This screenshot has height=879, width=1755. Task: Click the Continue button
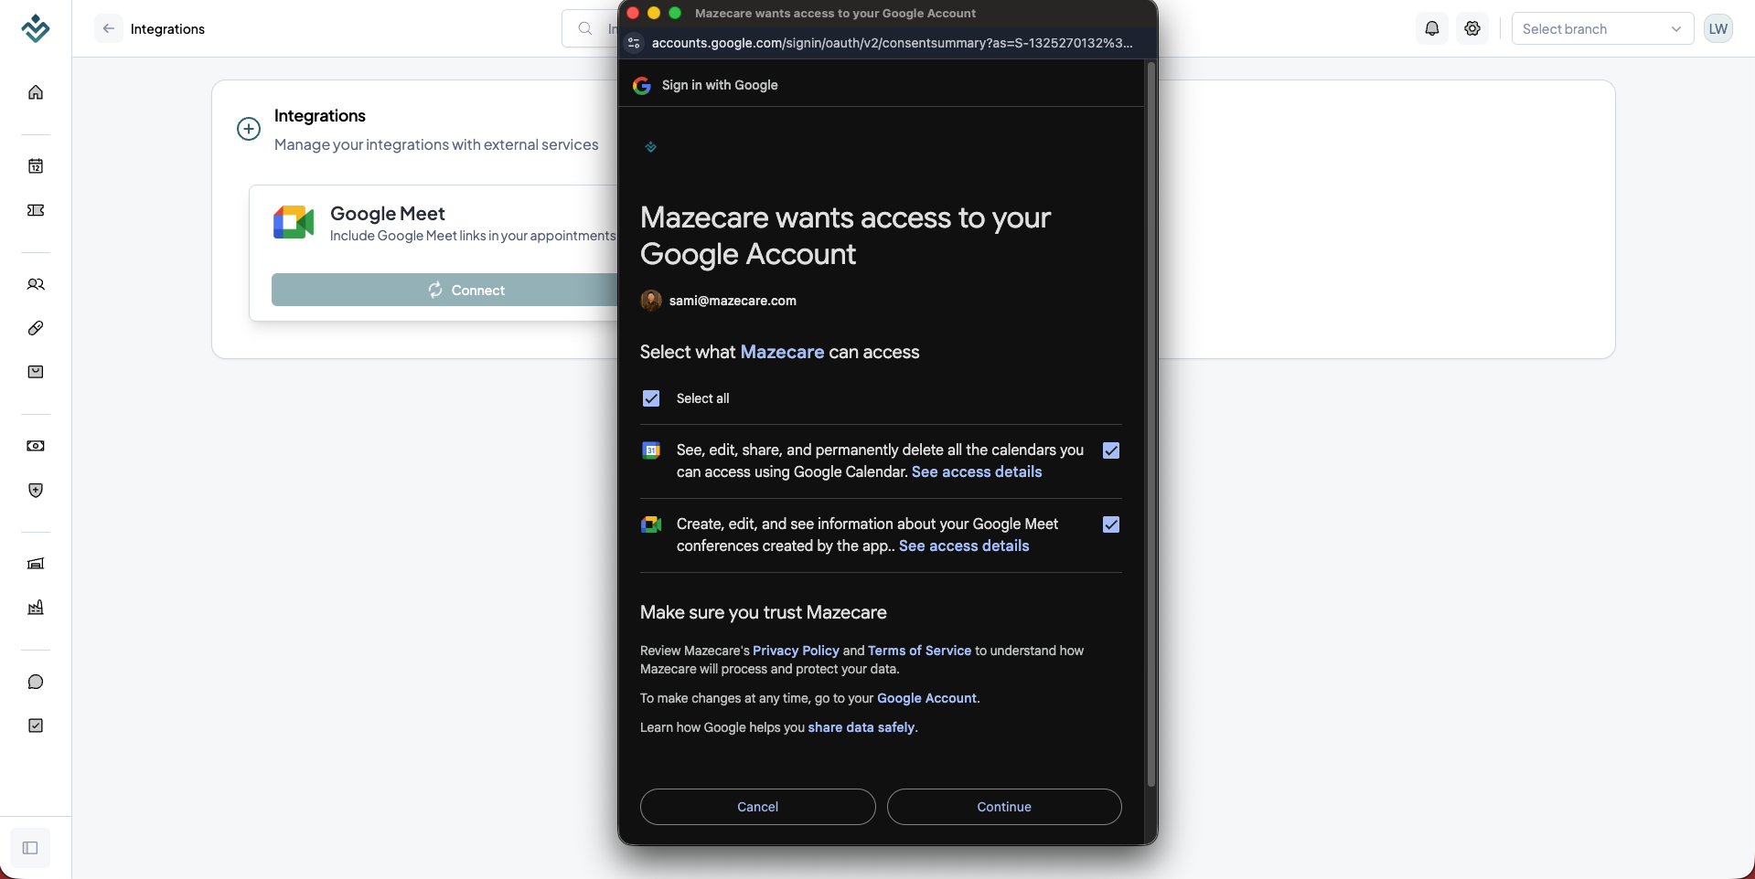pos(1004,807)
